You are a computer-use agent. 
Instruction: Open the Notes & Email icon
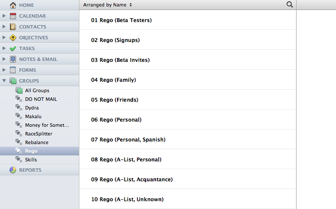point(13,59)
